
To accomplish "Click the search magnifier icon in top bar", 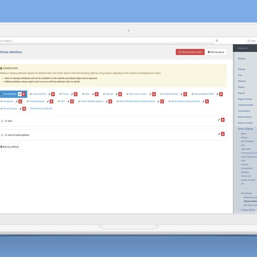I will 217,41.
